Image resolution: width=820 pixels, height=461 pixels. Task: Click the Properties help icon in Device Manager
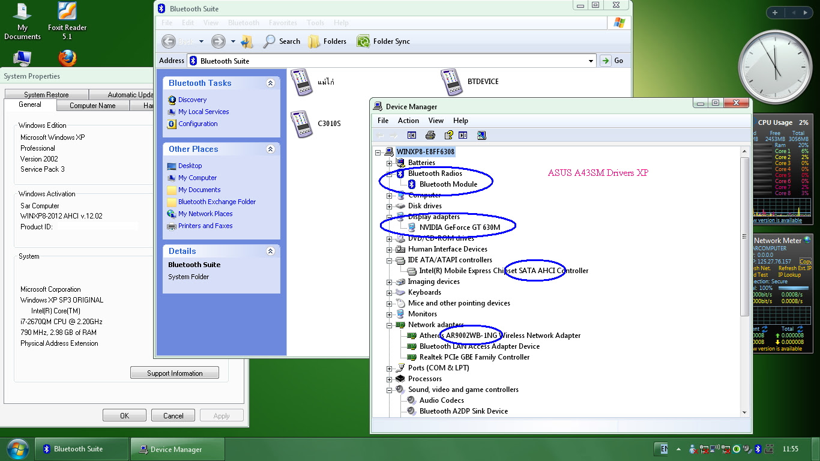pyautogui.click(x=448, y=135)
